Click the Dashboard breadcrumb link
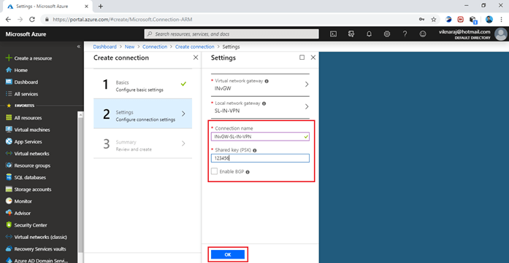 [x=104, y=47]
